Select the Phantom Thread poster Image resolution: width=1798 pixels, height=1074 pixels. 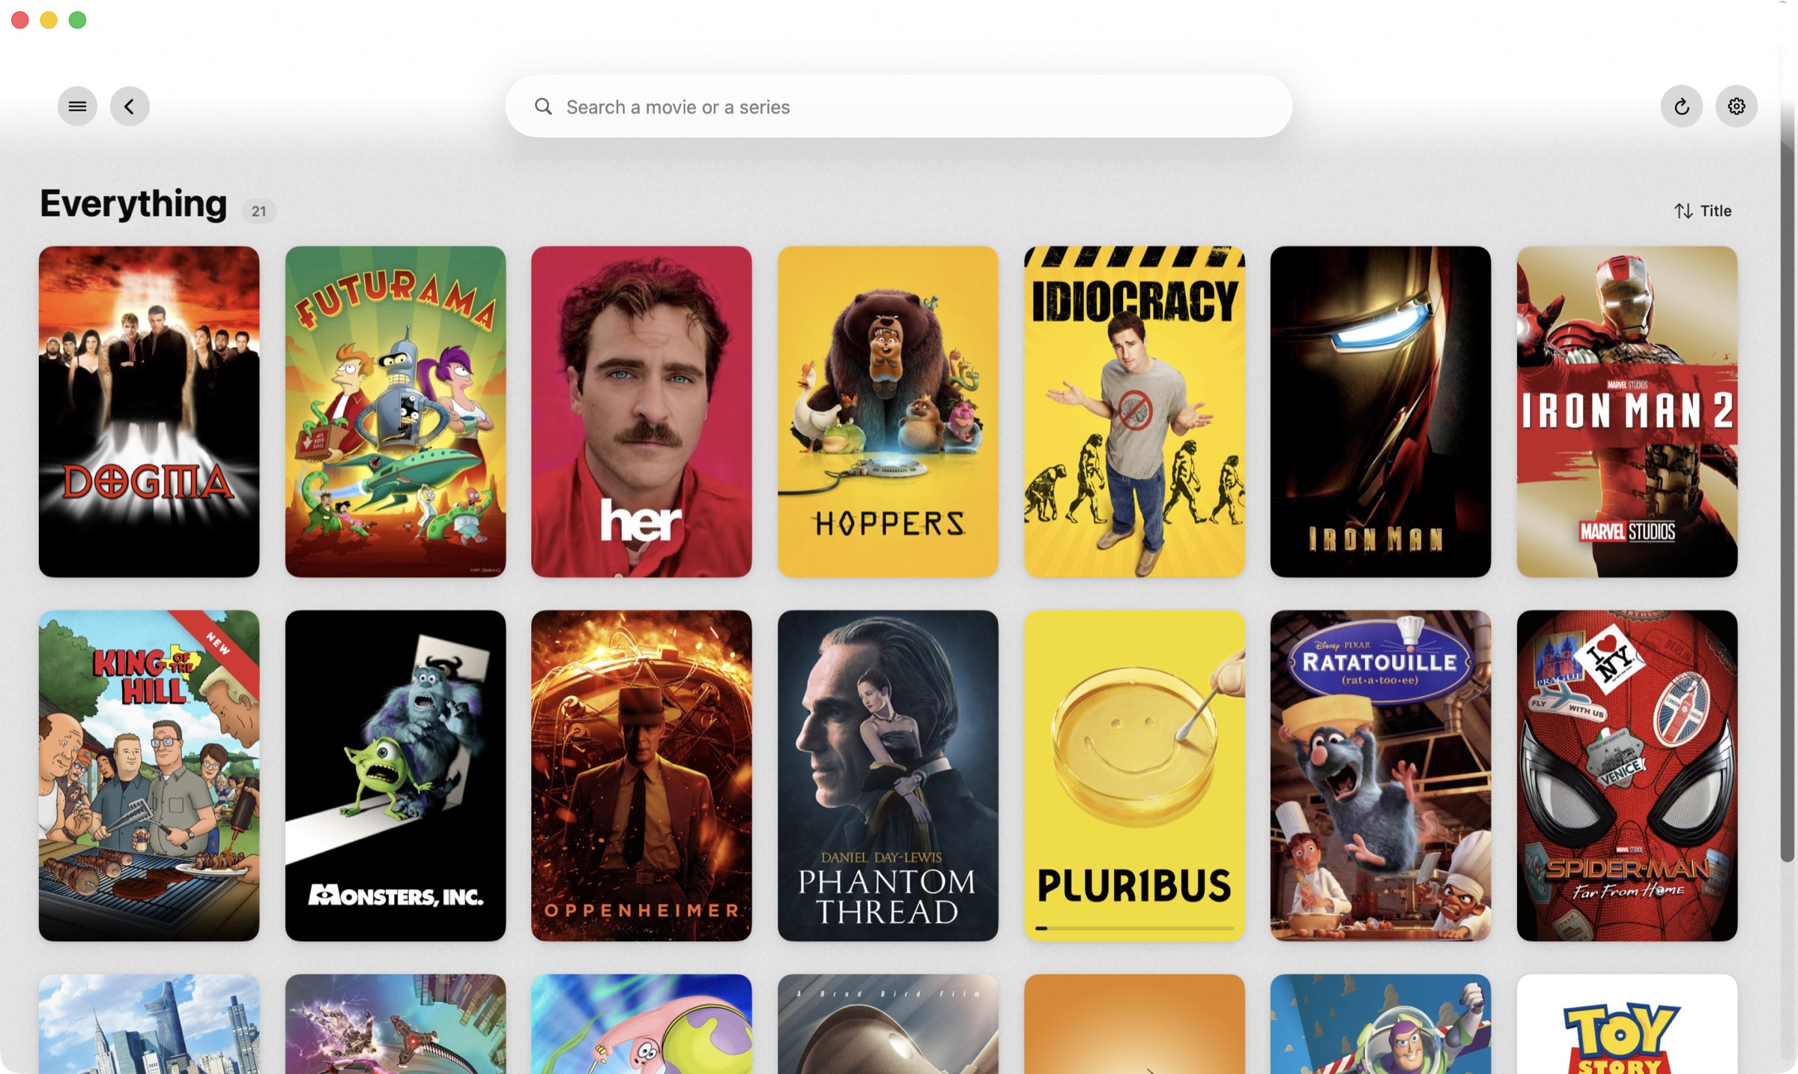[888, 776]
